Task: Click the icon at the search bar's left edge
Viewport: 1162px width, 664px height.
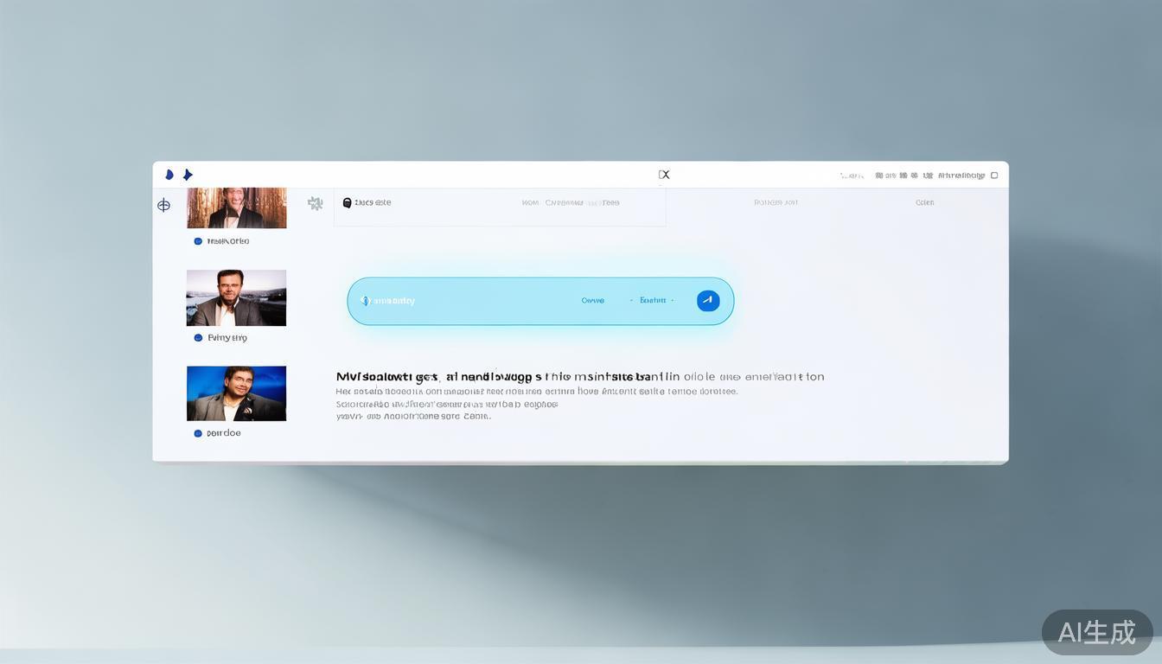Action: click(x=364, y=301)
